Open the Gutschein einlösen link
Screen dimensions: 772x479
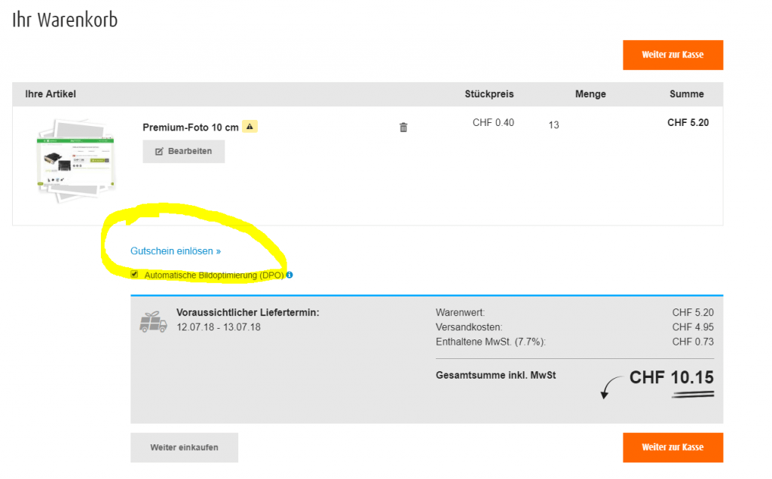(x=176, y=251)
